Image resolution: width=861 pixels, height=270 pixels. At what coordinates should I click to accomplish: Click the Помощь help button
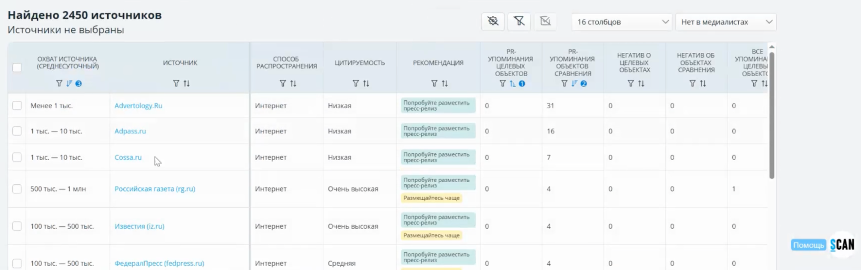808,245
